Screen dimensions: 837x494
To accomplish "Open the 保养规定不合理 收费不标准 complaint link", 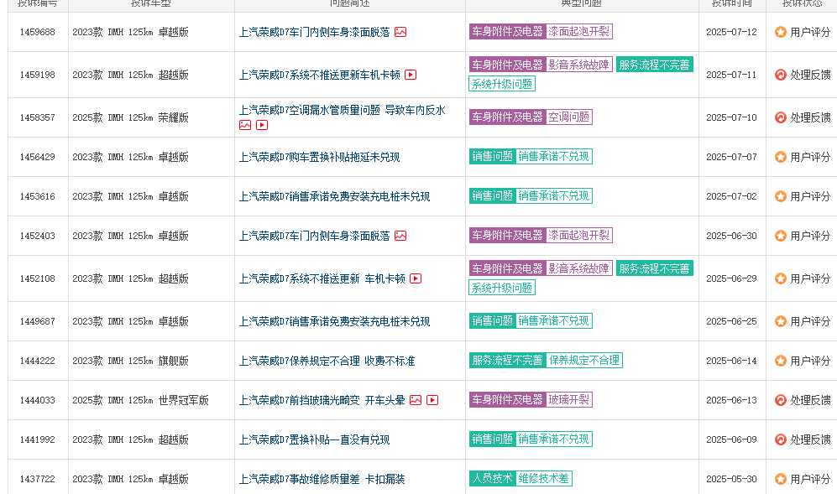I will pyautogui.click(x=327, y=361).
